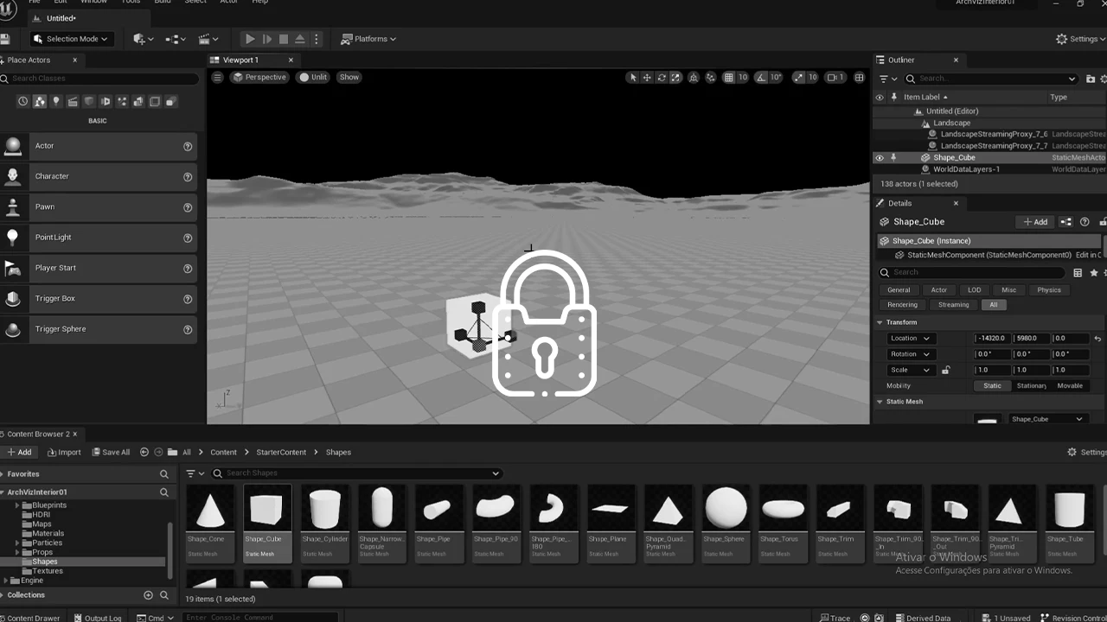Click the Play button in the toolbar
This screenshot has height=622, width=1107.
coord(250,39)
